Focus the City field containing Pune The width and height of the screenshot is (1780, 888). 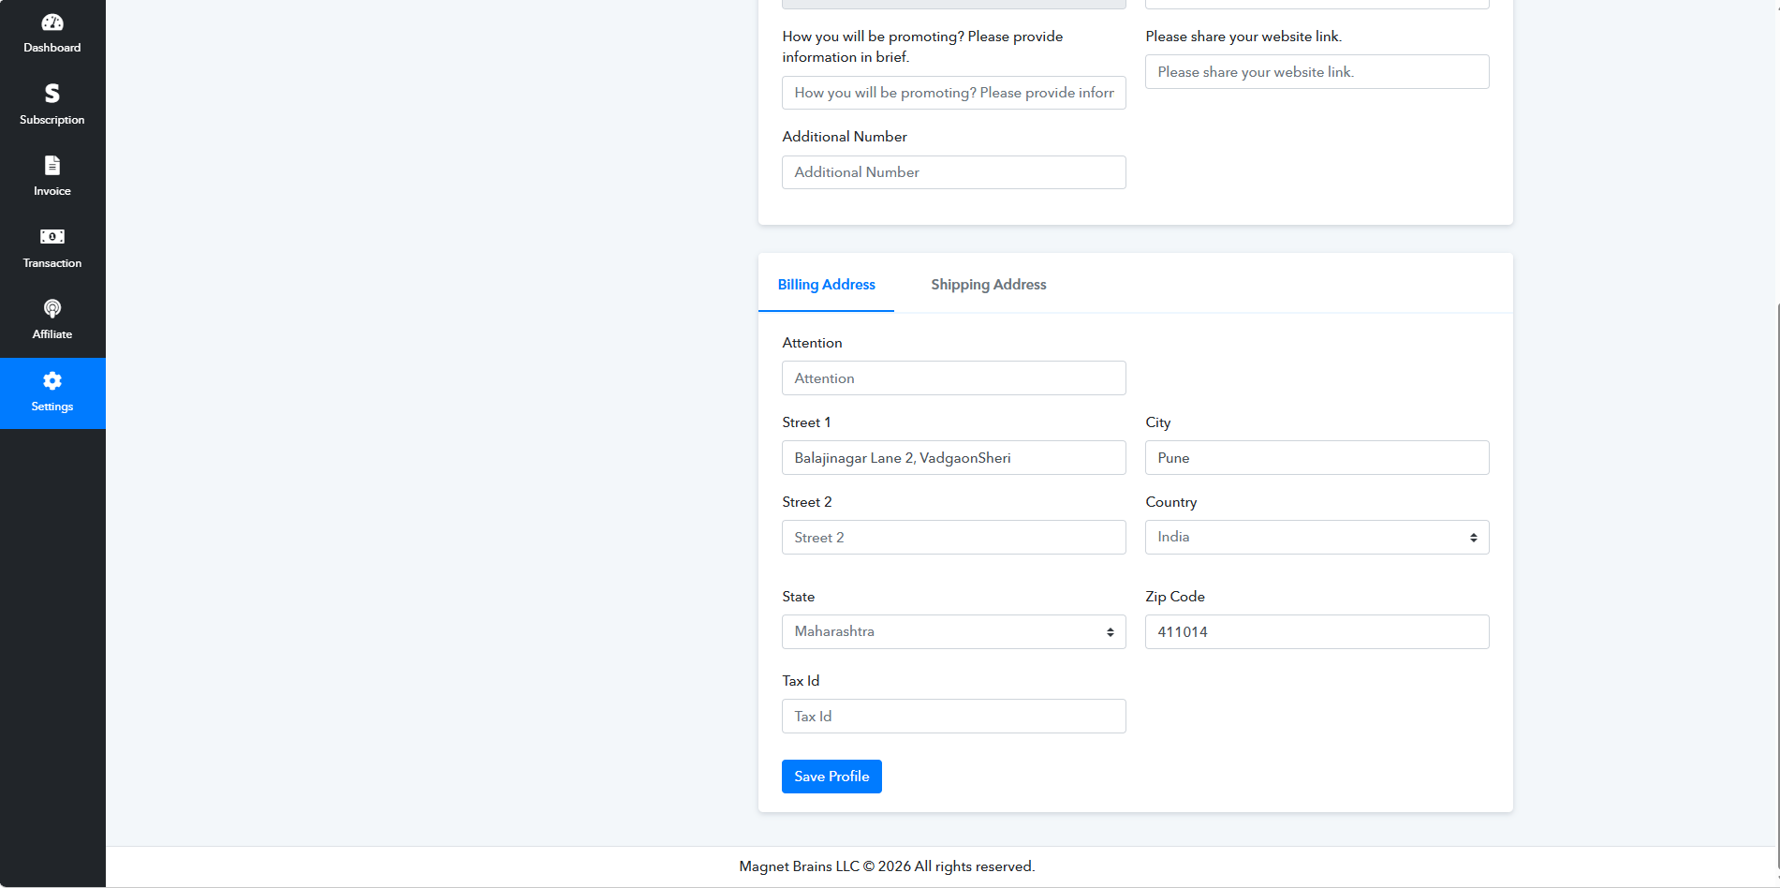point(1317,458)
